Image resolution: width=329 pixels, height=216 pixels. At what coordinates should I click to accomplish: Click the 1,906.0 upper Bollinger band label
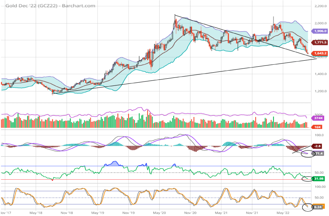(321, 31)
